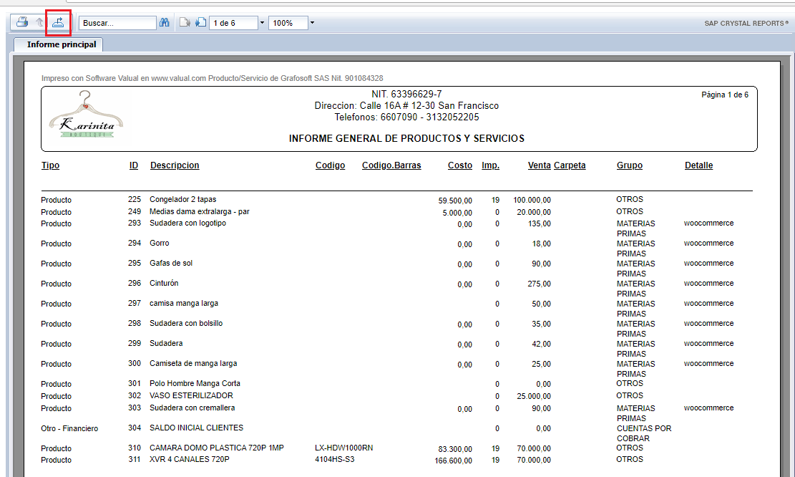This screenshot has width=795, height=477.
Task: Go to the next page icon
Action: tap(200, 23)
